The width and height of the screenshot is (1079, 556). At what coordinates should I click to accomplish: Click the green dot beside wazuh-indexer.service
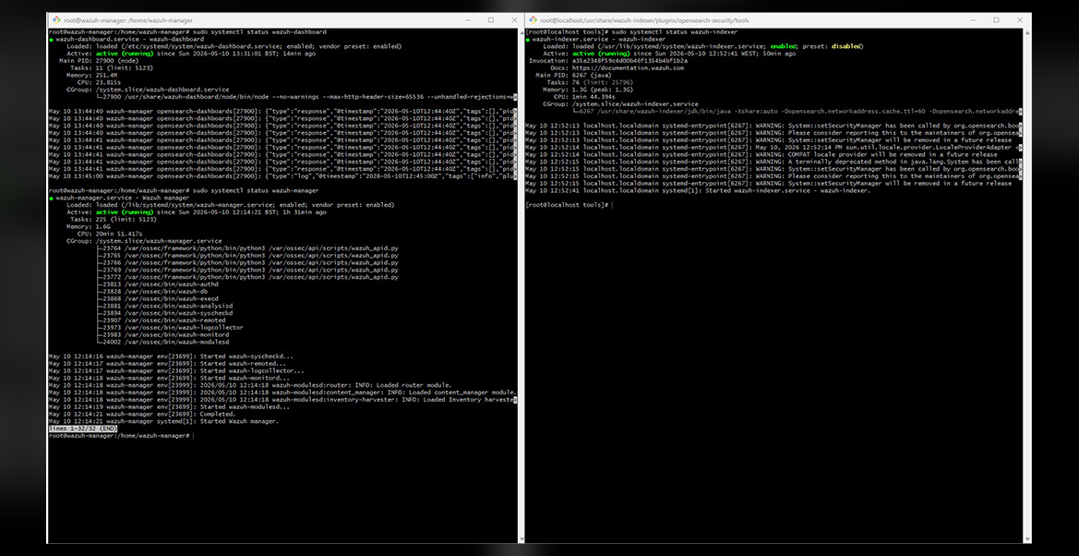(528, 40)
